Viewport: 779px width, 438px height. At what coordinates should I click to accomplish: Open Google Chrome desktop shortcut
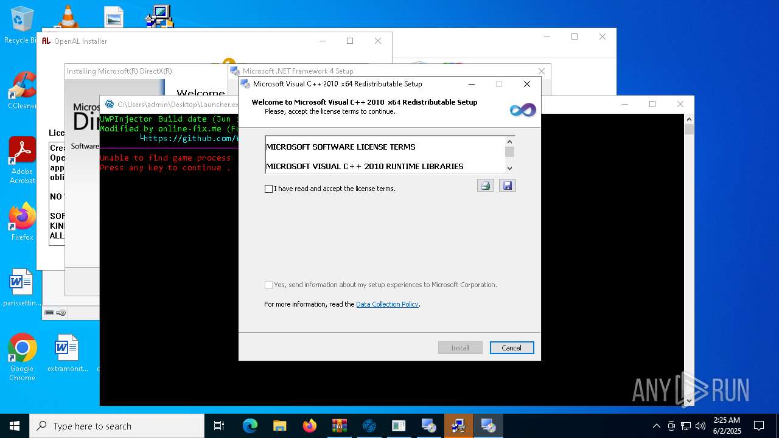(x=22, y=357)
